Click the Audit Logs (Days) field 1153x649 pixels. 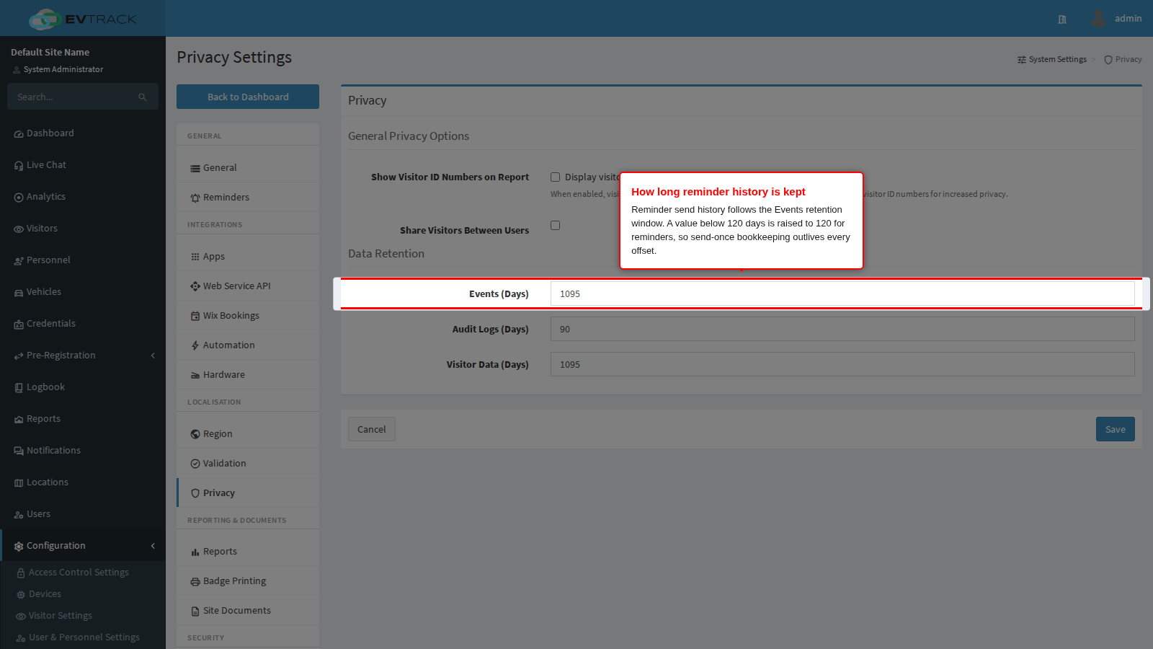tap(842, 329)
